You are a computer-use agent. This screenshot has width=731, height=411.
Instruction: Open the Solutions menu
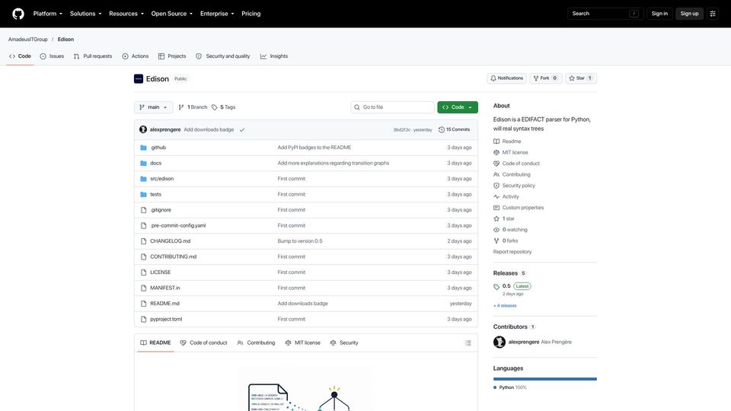pos(85,14)
